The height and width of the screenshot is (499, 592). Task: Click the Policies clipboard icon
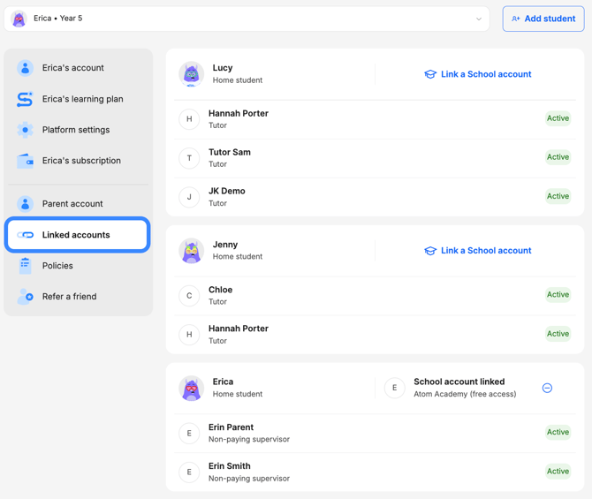pyautogui.click(x=25, y=266)
